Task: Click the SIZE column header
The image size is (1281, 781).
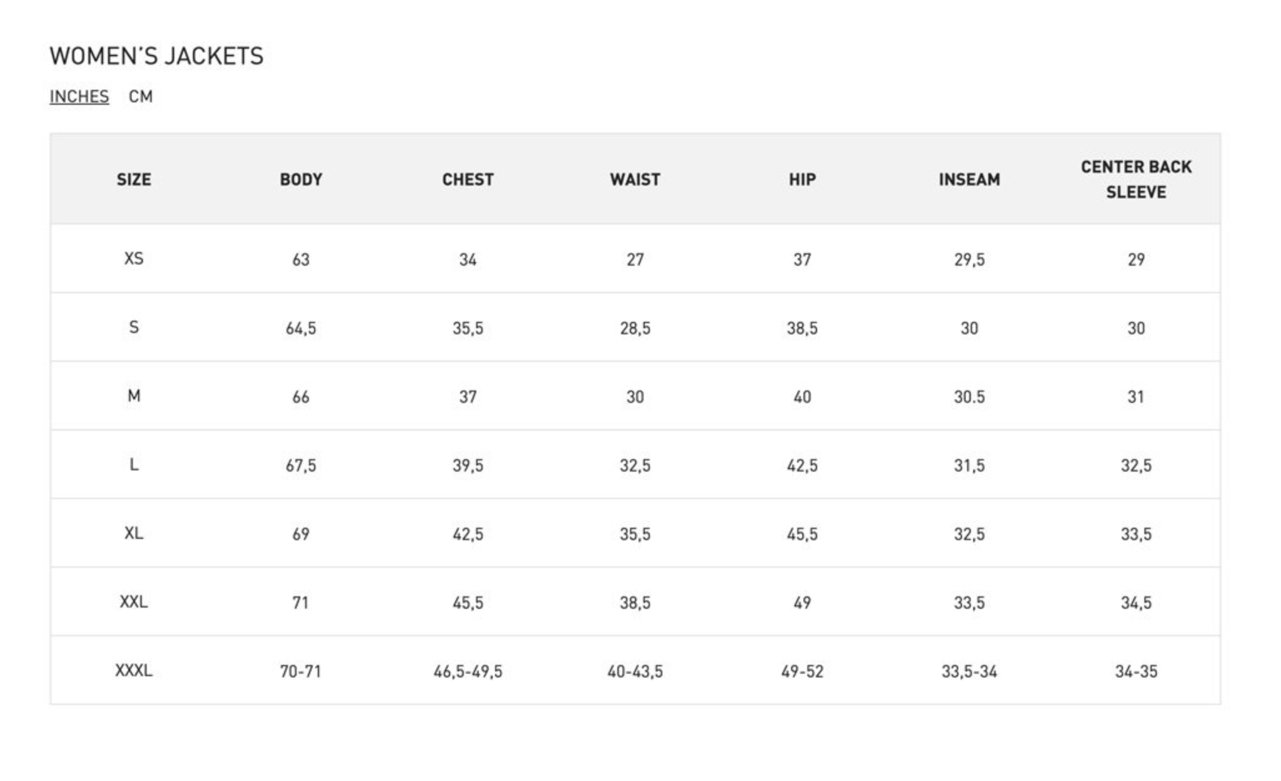Action: pyautogui.click(x=134, y=180)
